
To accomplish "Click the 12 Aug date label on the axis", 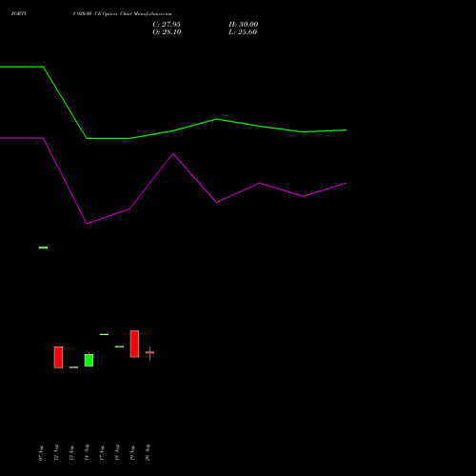I will (56, 452).
